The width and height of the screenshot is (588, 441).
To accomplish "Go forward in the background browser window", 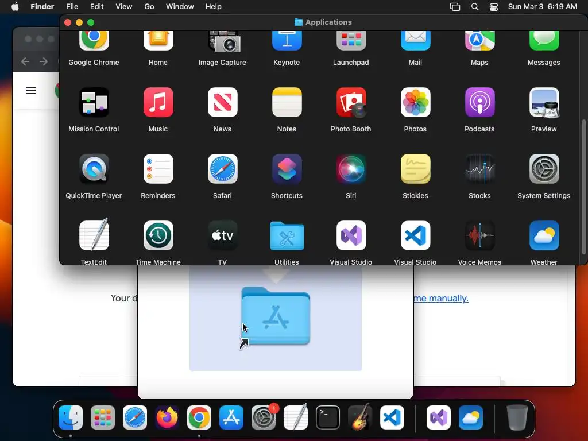I will click(44, 61).
